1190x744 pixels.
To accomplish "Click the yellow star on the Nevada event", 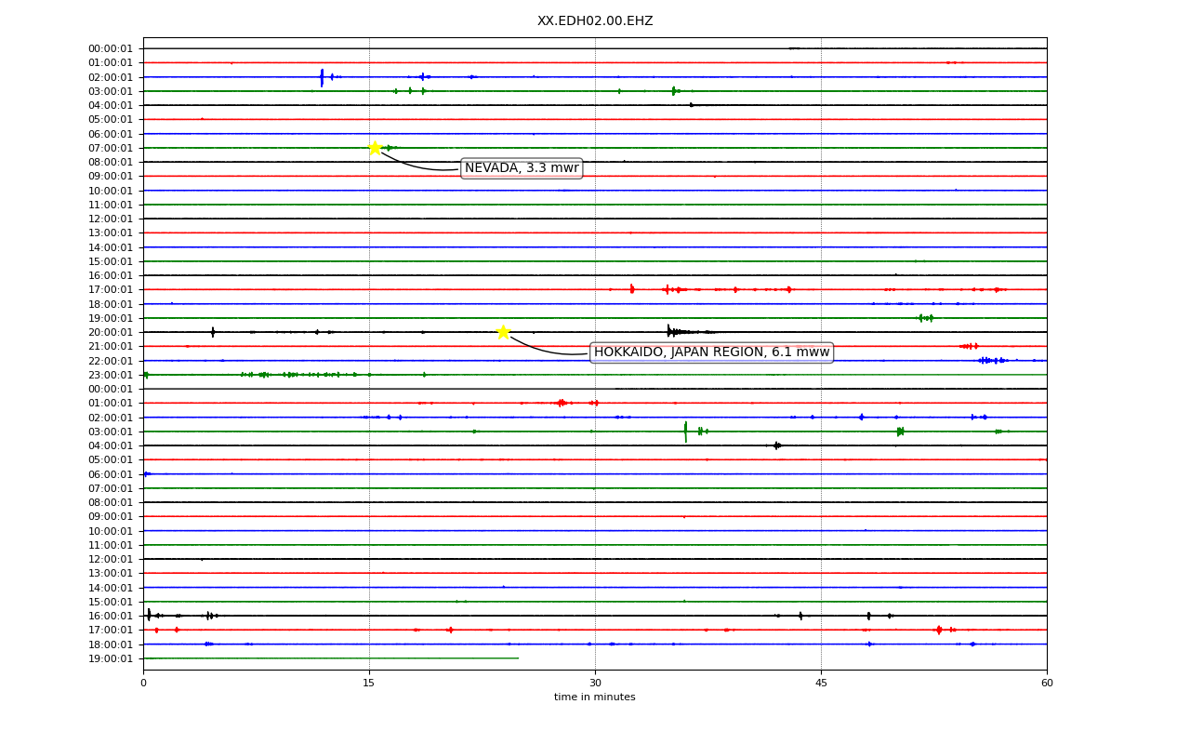I will click(375, 148).
